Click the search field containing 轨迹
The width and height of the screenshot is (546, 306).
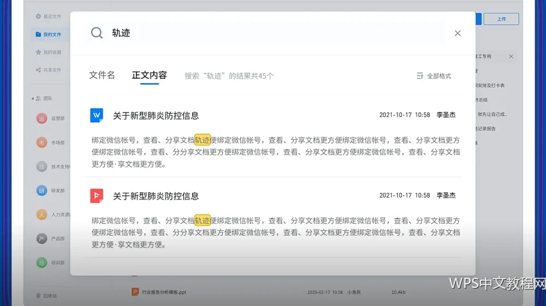point(265,33)
